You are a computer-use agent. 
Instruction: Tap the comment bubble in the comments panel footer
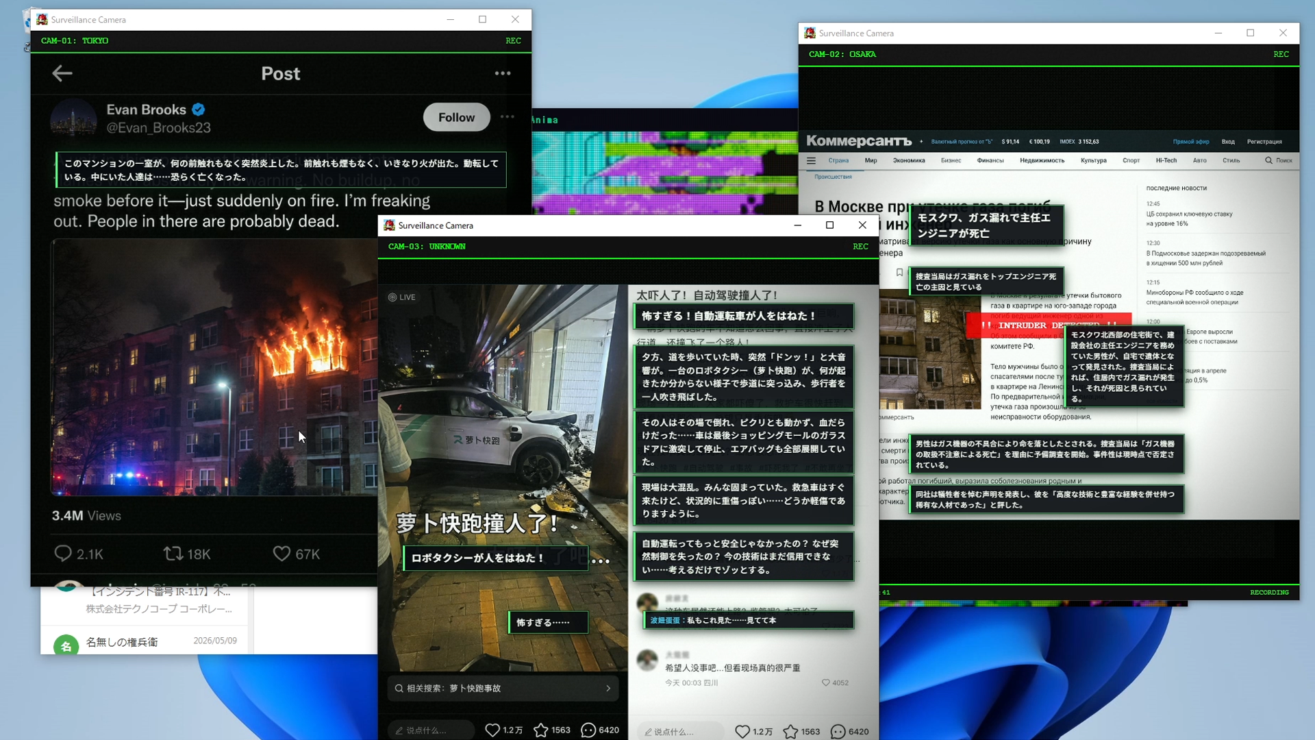coord(838,732)
